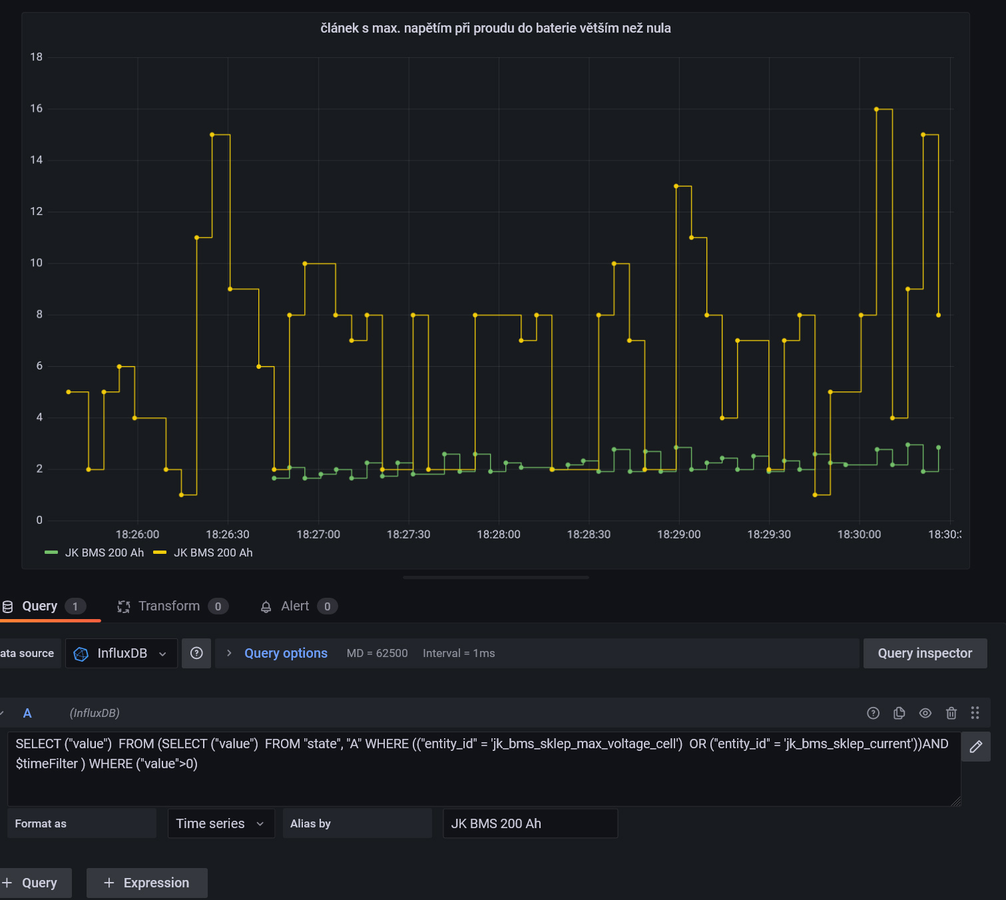Toggle yellow JK BMS 200 Ah legend series
The image size is (1006, 900).
[212, 553]
